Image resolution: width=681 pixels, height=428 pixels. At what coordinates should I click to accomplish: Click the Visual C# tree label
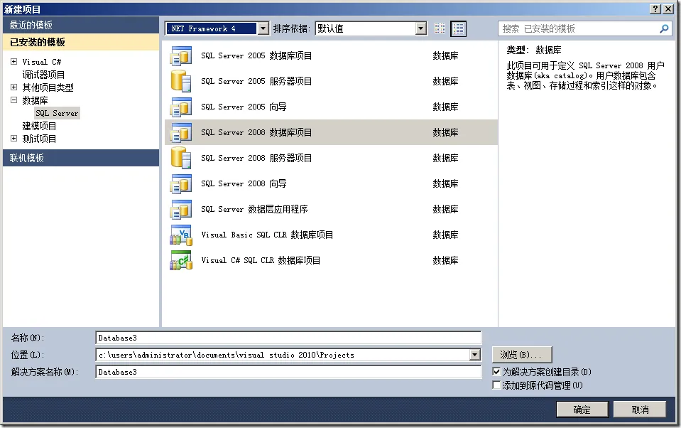pos(42,62)
